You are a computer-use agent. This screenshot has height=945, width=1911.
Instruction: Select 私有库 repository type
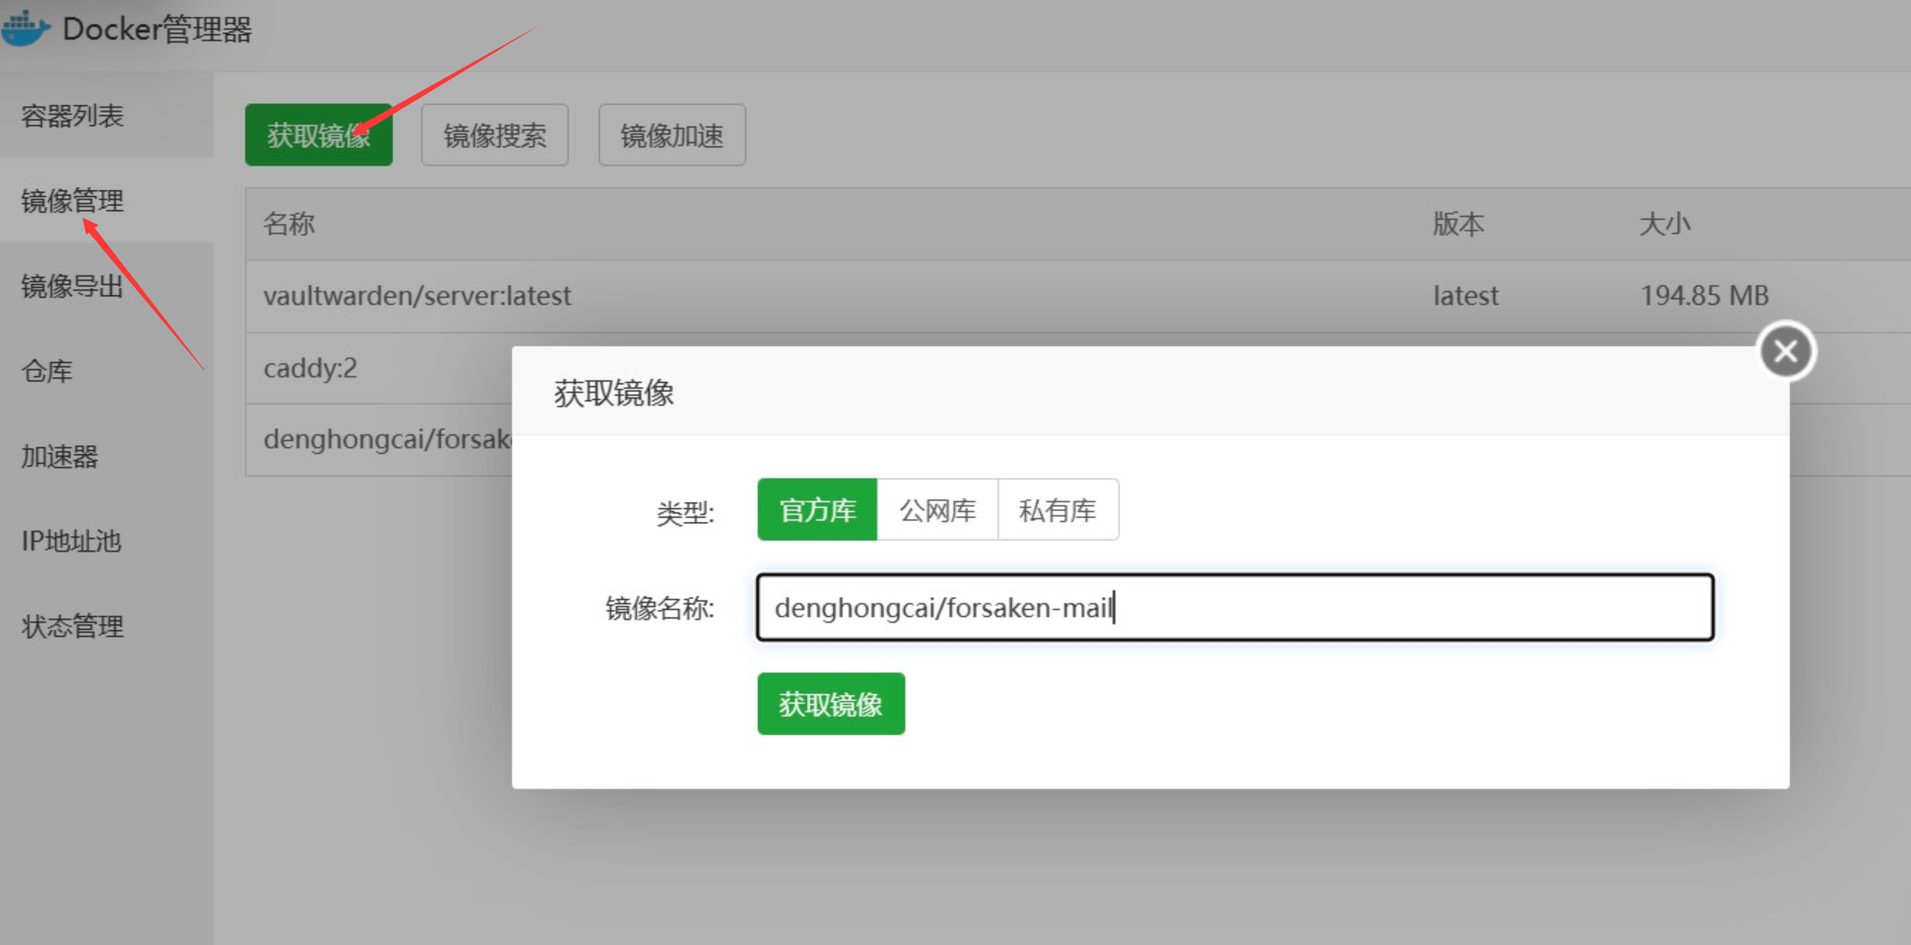1058,510
